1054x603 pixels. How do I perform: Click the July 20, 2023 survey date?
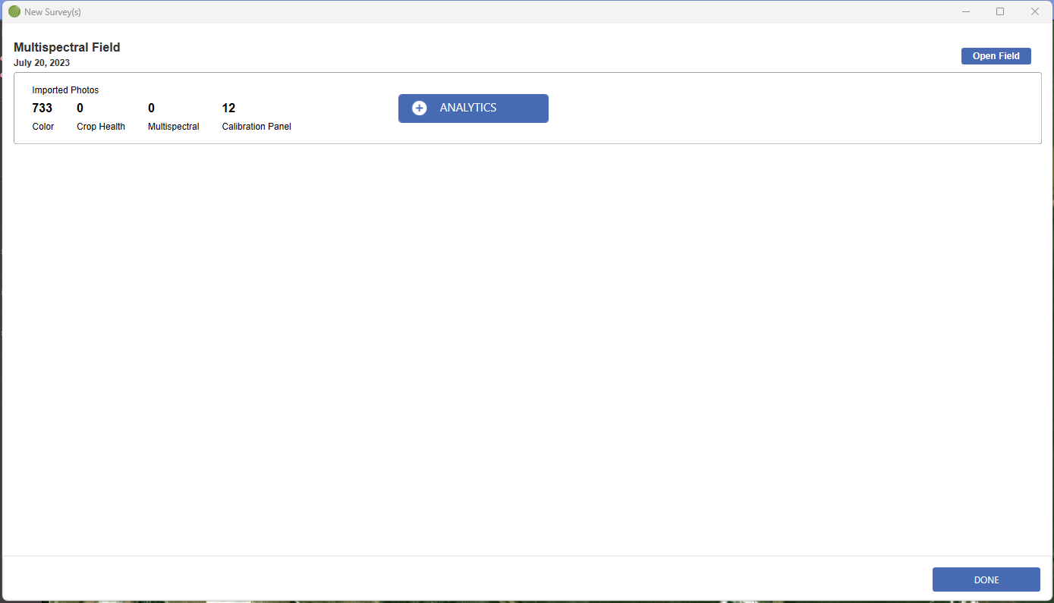click(42, 63)
